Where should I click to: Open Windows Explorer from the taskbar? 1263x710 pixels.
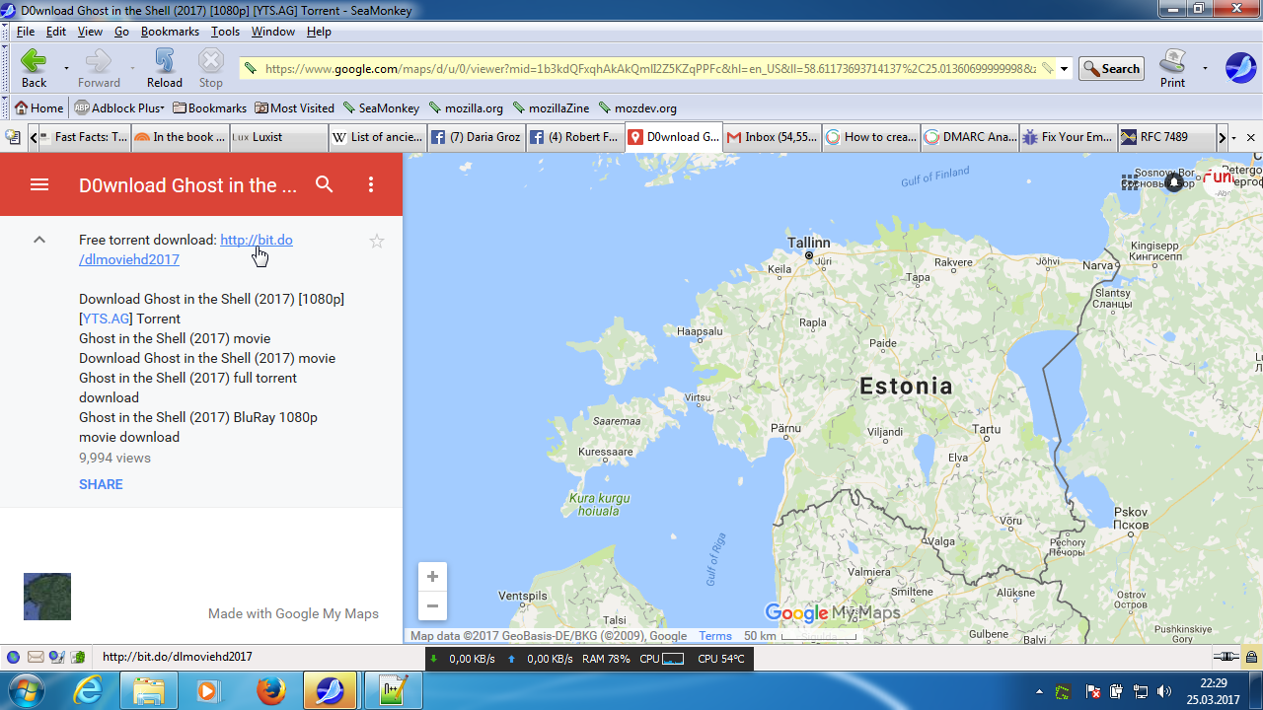(x=149, y=690)
